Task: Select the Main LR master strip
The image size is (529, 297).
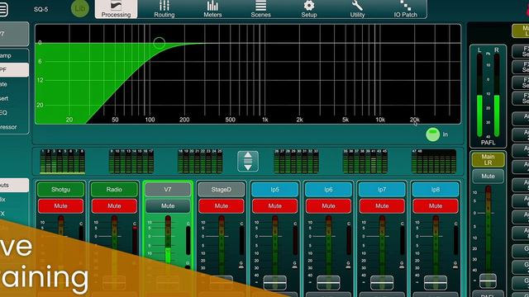Action: point(488,159)
